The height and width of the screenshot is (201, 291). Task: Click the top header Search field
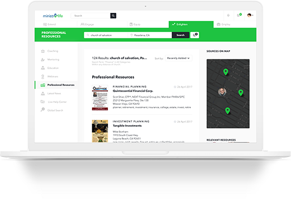click(90, 16)
